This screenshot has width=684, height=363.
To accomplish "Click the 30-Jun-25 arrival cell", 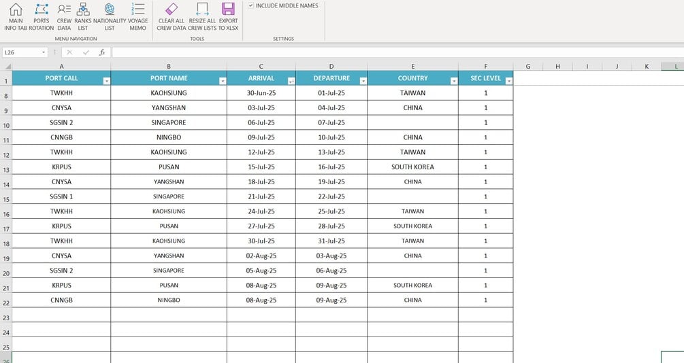I will click(x=261, y=93).
